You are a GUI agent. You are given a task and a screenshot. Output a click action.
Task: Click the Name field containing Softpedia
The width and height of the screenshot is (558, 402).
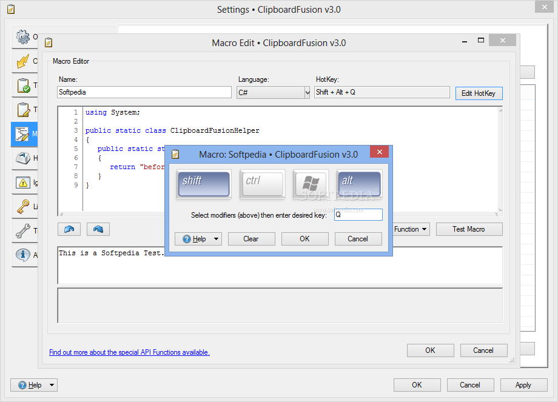point(144,92)
